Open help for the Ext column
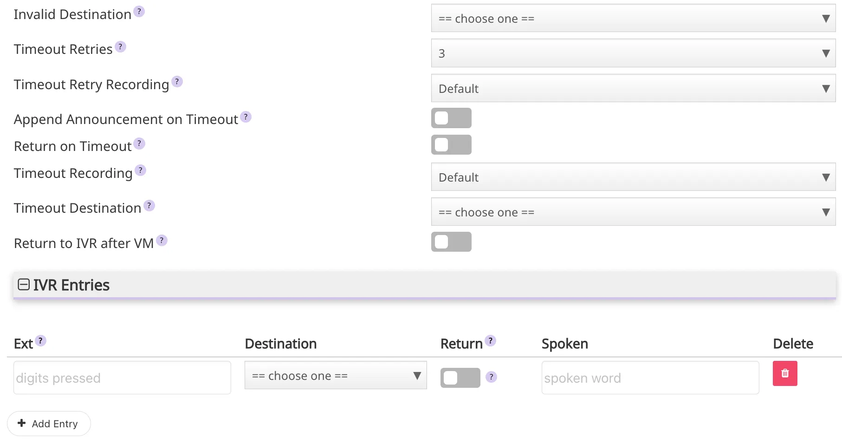Screen dimensions: 842x444 pos(41,340)
